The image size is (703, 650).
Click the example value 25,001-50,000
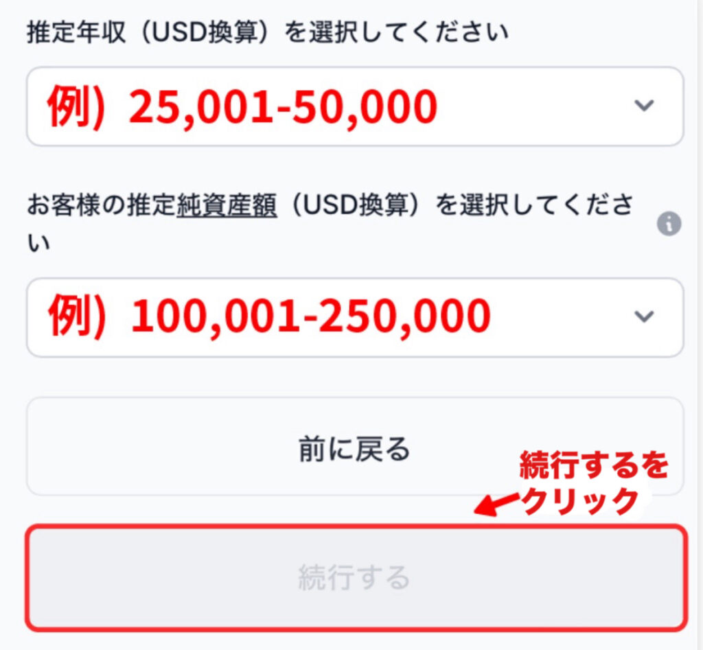(x=283, y=108)
